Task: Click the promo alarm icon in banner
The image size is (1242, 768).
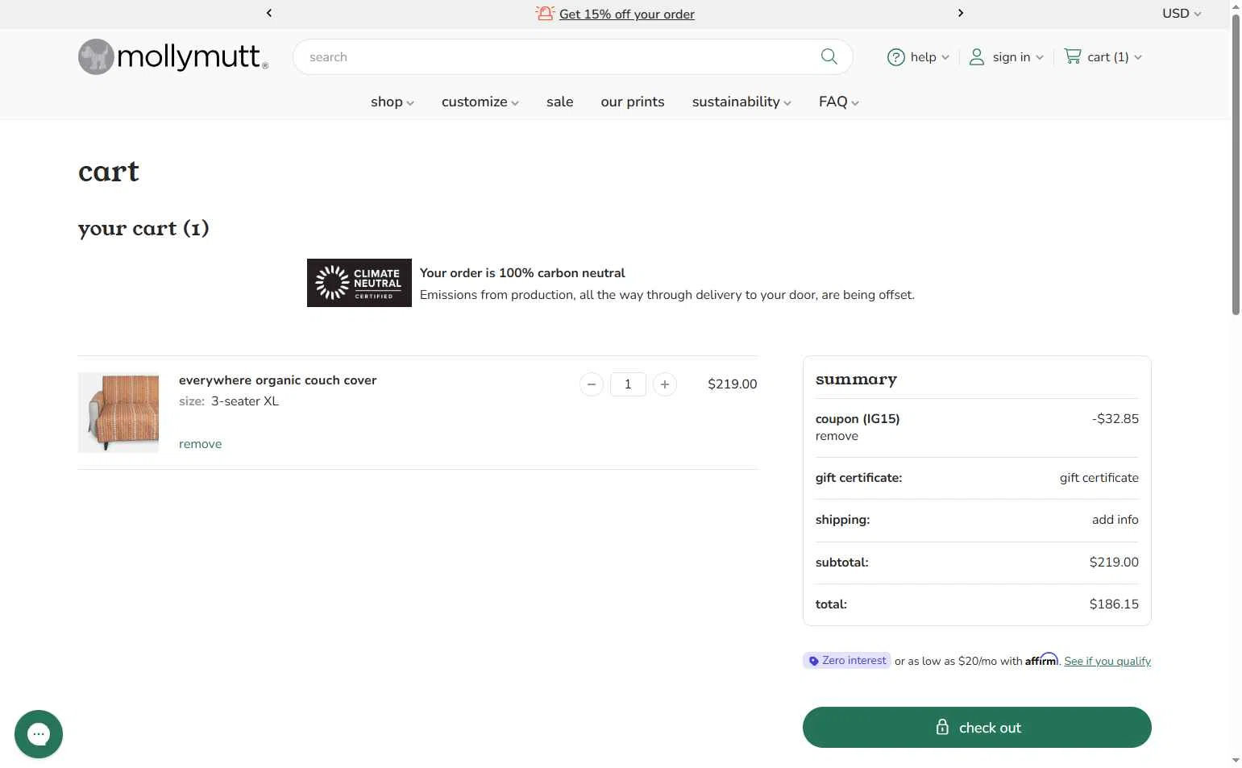Action: click(545, 13)
